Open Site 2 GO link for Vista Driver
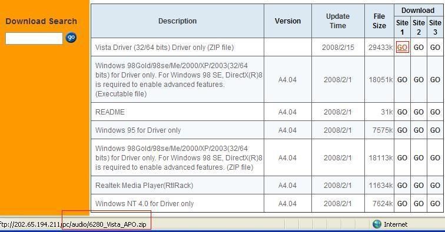 [419, 48]
